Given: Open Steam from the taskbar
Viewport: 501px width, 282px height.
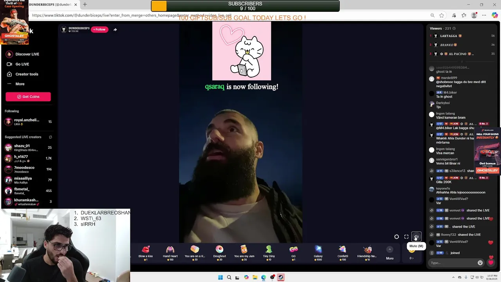Looking at the screenshot, I should 281,277.
